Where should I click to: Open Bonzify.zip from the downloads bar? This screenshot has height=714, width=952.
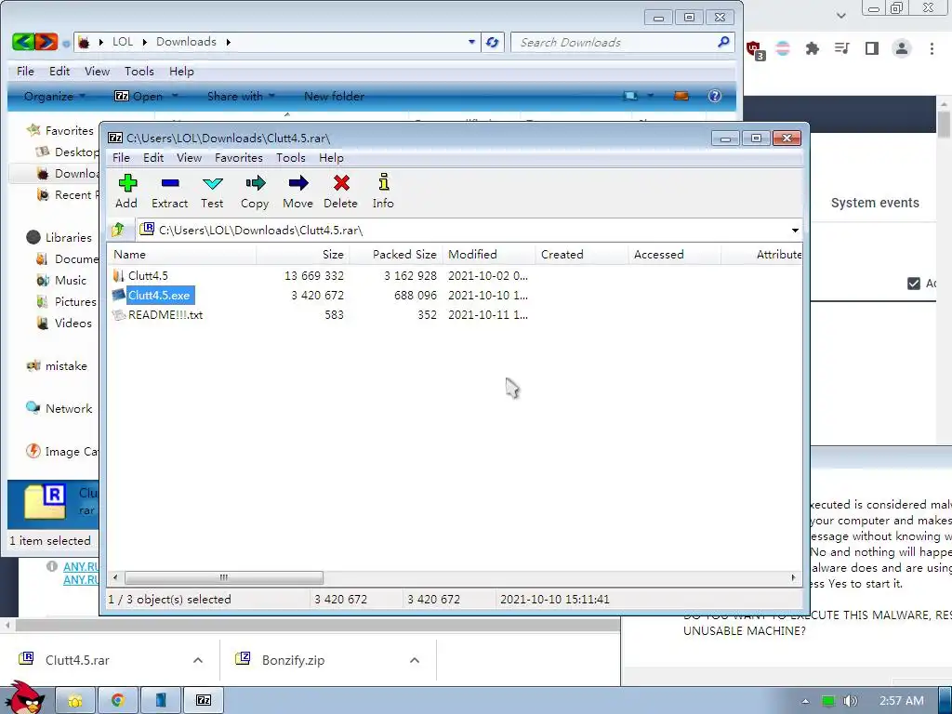tap(293, 660)
